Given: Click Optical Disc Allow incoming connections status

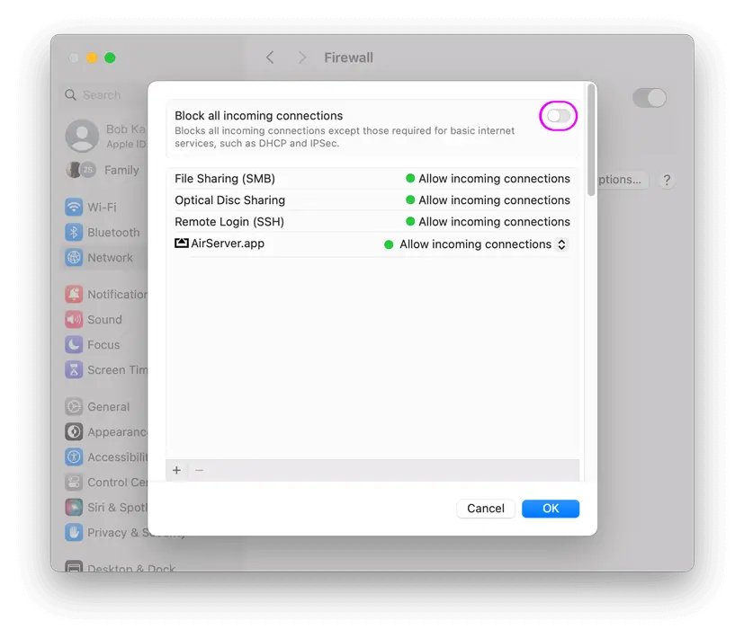Looking at the screenshot, I should coord(489,200).
